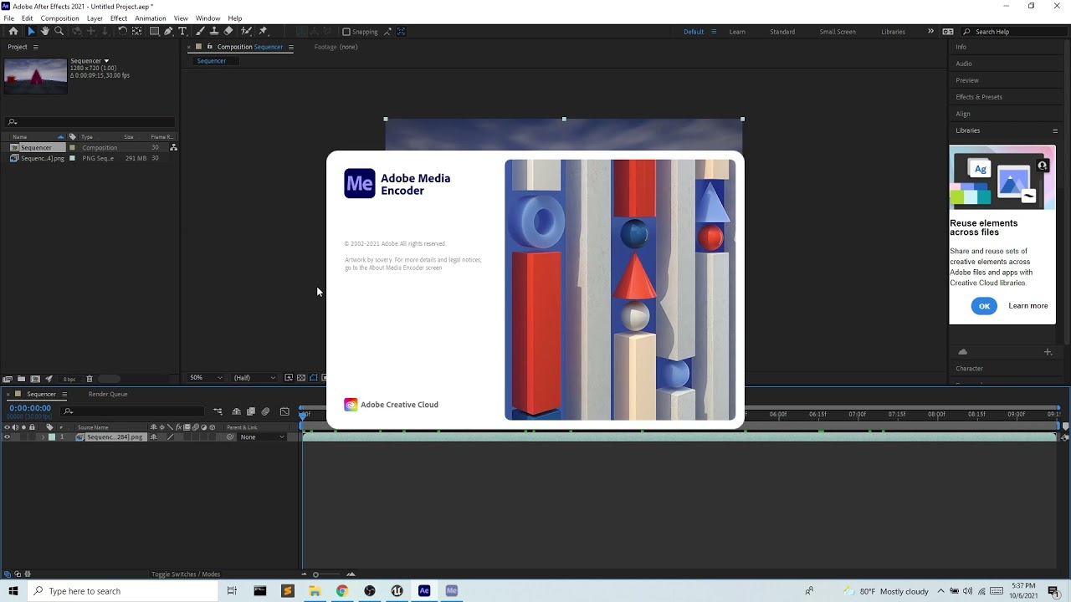Image resolution: width=1071 pixels, height=602 pixels.
Task: Click the Graph Editor icon in timeline
Action: pos(284,411)
